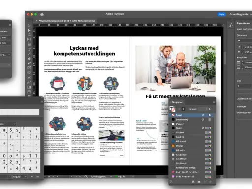
Task: Select the Type tool
Action: point(29,49)
